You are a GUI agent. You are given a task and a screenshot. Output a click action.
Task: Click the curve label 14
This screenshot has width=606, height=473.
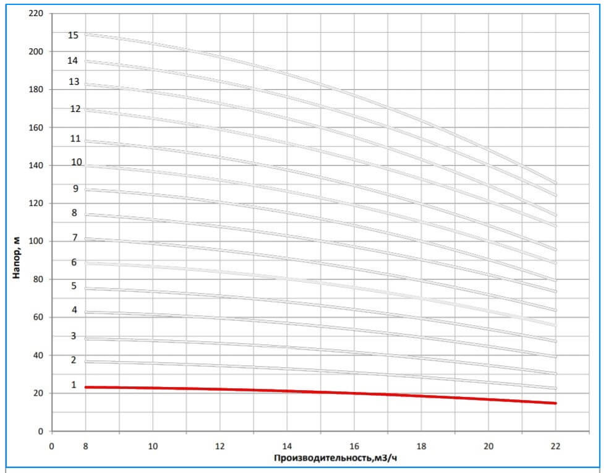pos(73,61)
